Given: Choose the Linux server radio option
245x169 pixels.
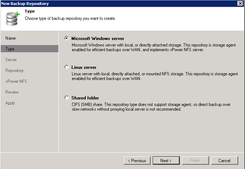Looking at the screenshot, I should (67, 67).
